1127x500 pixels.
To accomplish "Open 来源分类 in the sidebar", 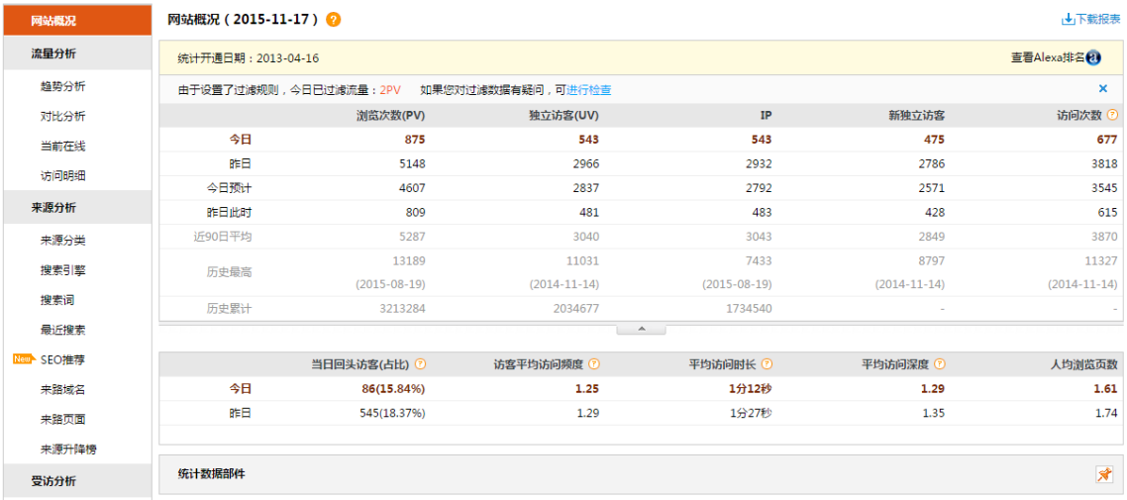I will pos(63,241).
